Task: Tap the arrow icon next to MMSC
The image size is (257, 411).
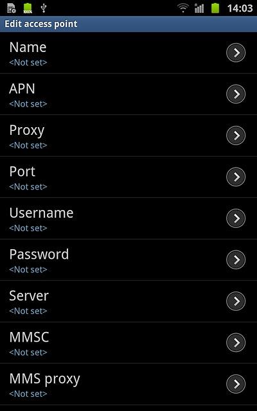Action: pyautogui.click(x=236, y=342)
